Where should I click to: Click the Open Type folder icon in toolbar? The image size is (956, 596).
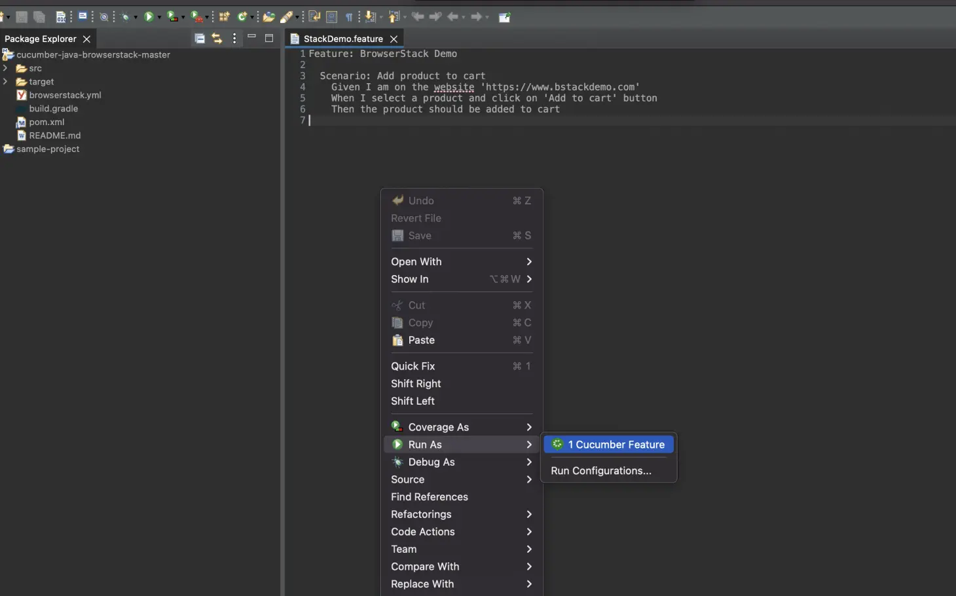(268, 17)
